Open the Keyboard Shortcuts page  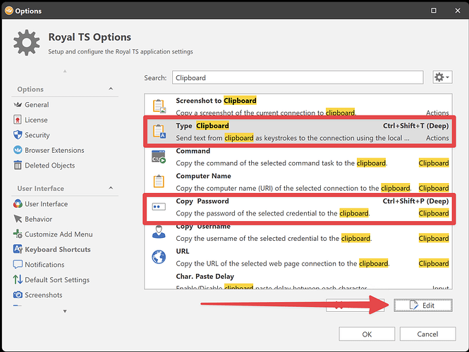[x=57, y=249]
